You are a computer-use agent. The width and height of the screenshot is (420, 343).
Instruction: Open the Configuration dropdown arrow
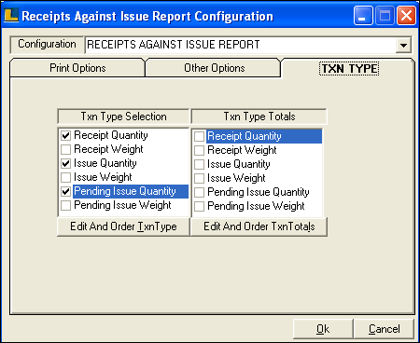point(403,45)
